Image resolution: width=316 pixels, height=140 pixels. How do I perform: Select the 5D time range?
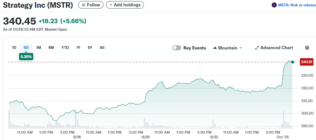[x=26, y=47]
